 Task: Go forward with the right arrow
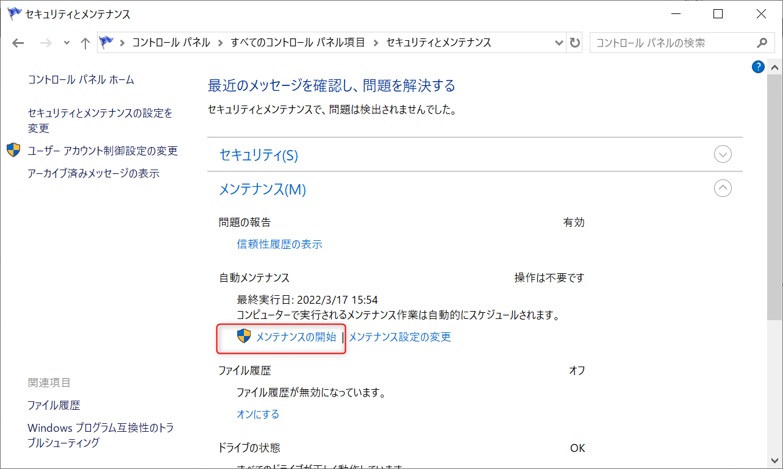(45, 43)
